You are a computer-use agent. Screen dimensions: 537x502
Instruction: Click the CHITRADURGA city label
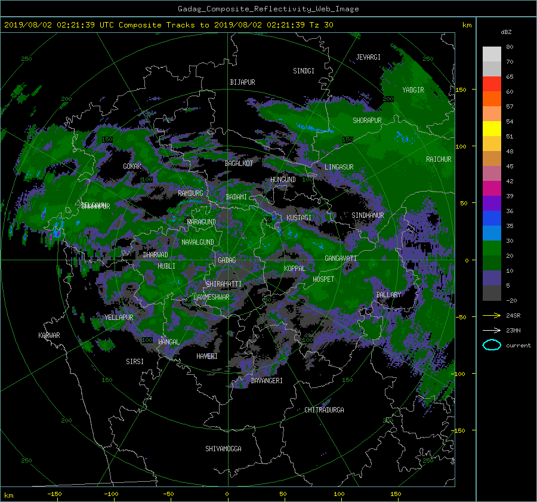[x=324, y=410]
